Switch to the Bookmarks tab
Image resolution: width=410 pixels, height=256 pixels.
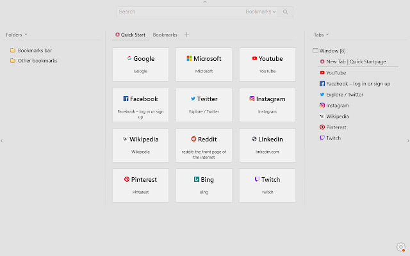click(165, 35)
